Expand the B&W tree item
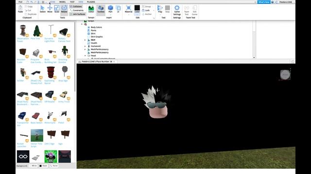 (x=85, y=40)
